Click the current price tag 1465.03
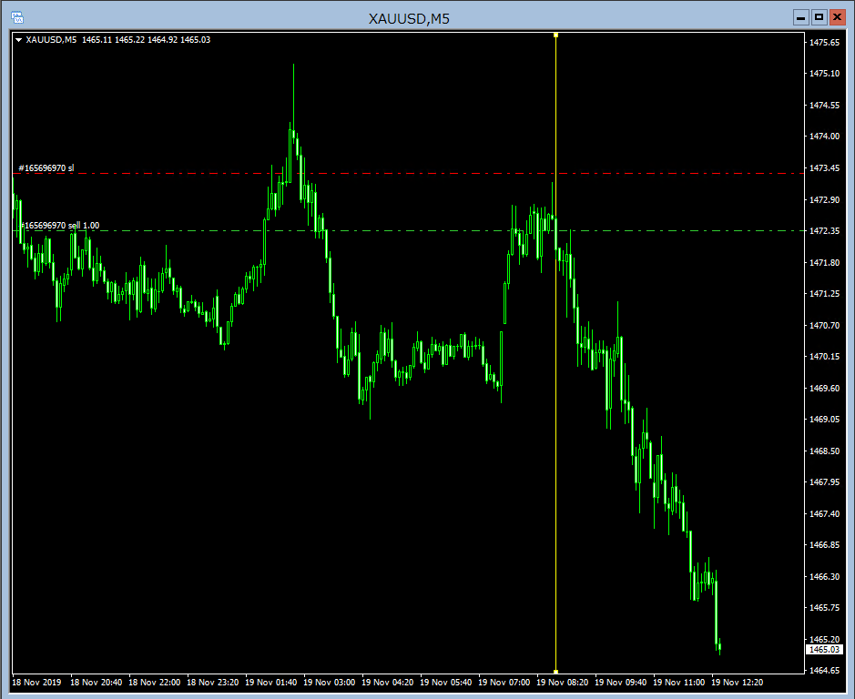 824,649
